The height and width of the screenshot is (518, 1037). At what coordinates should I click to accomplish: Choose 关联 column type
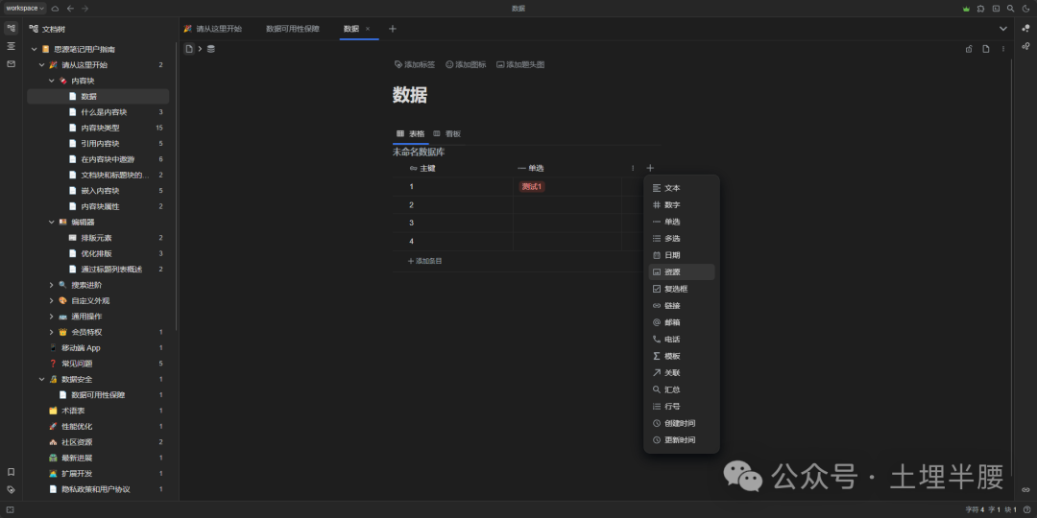pos(681,372)
